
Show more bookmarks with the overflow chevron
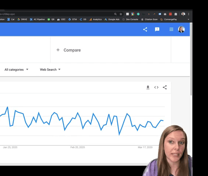tap(188, 19)
